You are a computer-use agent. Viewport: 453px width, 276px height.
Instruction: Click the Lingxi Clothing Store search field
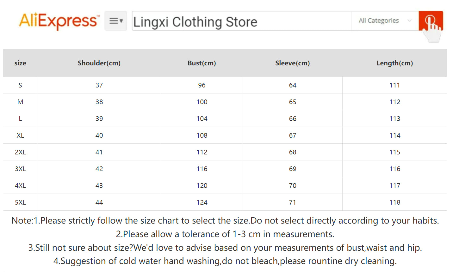pyautogui.click(x=240, y=21)
